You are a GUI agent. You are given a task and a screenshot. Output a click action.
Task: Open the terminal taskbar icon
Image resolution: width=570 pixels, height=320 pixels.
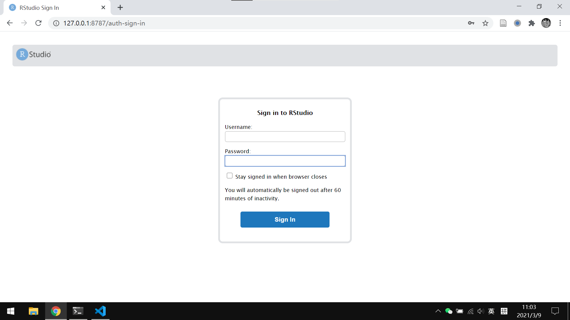(x=78, y=311)
